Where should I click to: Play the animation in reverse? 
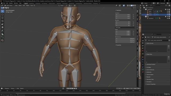tap(71, 89)
